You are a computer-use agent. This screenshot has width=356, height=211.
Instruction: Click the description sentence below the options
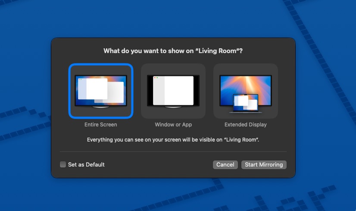173,140
